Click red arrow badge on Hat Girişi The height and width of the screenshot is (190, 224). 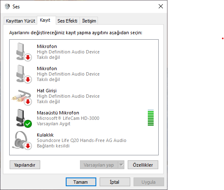pyautogui.click(x=28, y=102)
